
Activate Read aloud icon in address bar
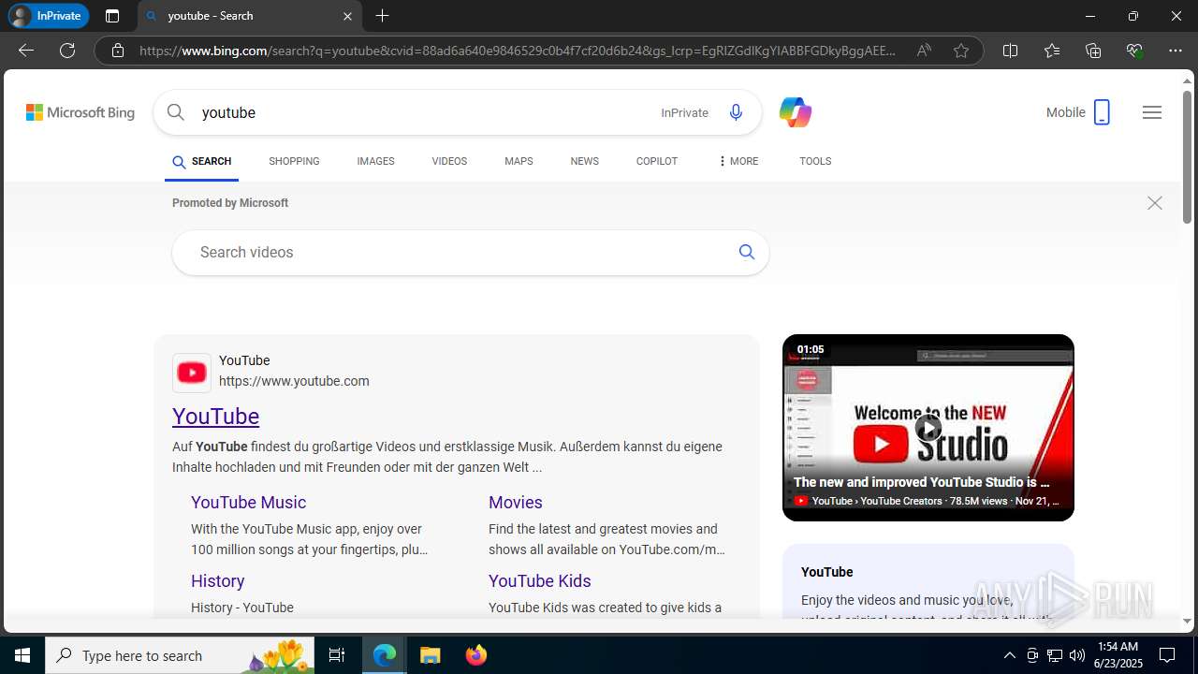924,51
